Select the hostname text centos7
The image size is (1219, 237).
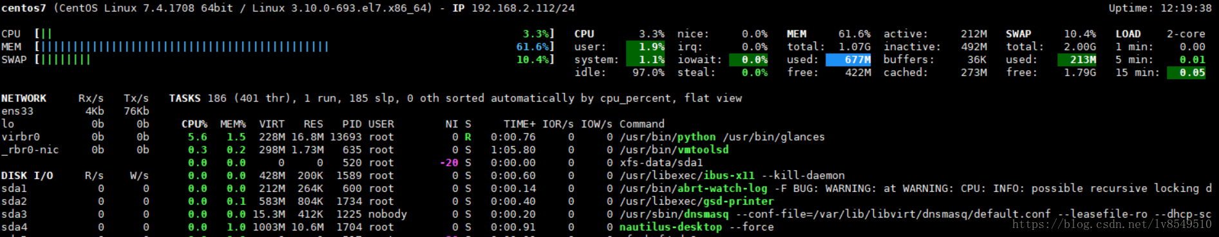pyautogui.click(x=24, y=8)
